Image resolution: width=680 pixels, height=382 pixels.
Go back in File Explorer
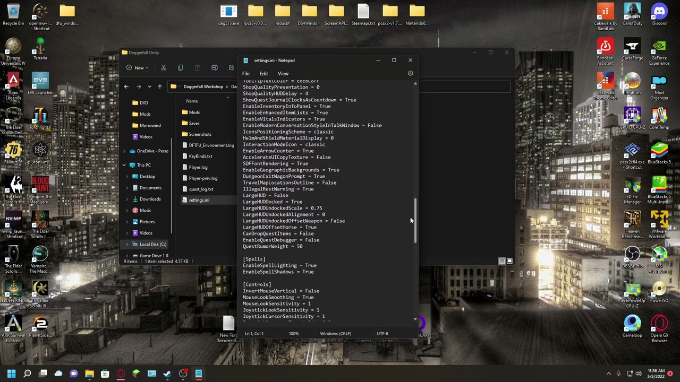point(126,86)
